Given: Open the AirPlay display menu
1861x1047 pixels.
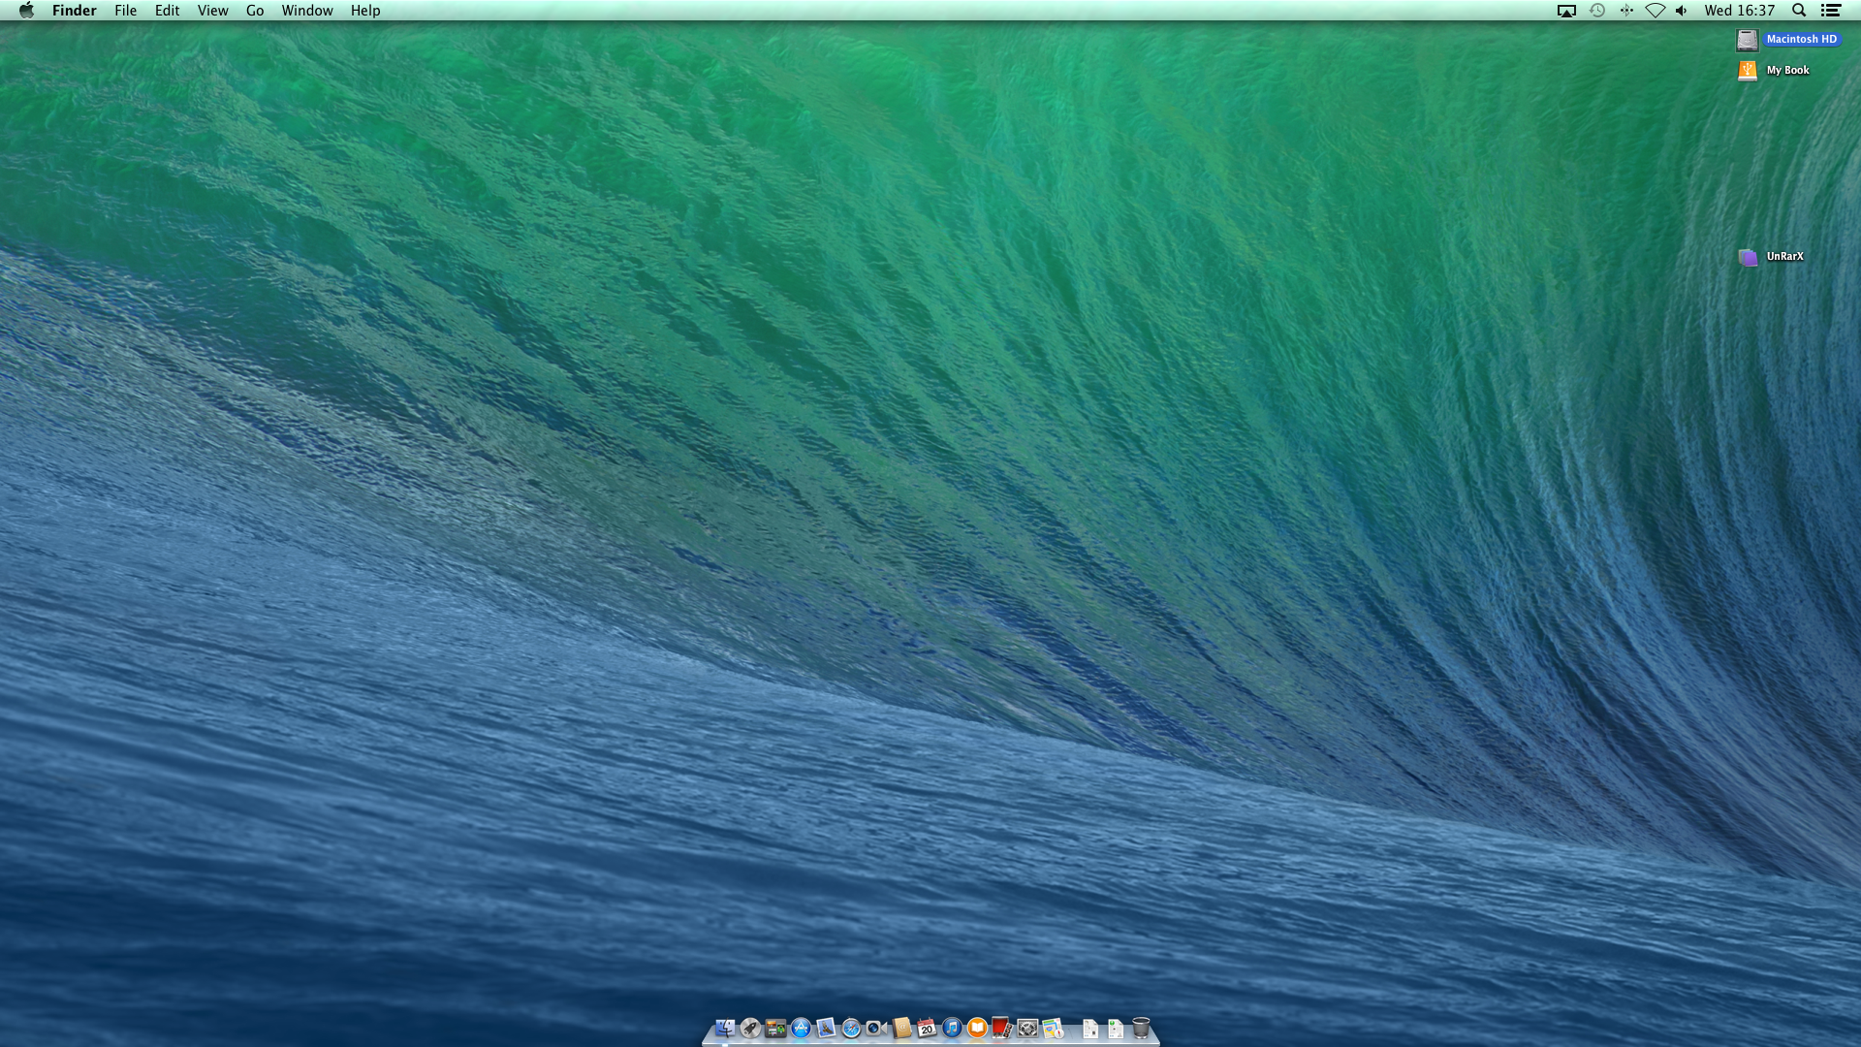Looking at the screenshot, I should pos(1566,11).
